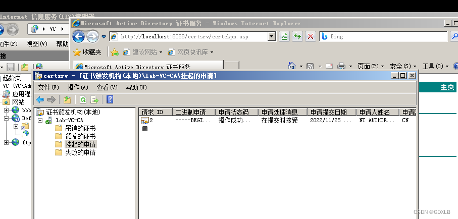Click certsrv Up one level folder icon
The width and height of the screenshot is (458, 219).
[67, 100]
